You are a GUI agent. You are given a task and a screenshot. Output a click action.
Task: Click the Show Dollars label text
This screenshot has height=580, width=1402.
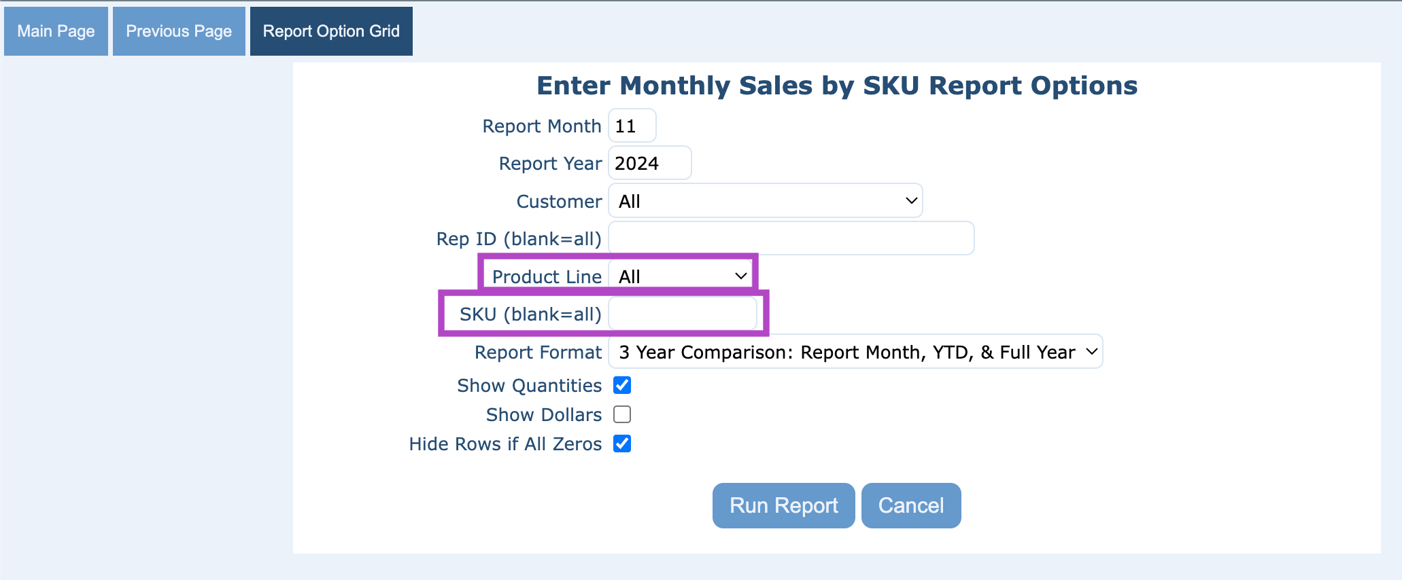(x=544, y=414)
